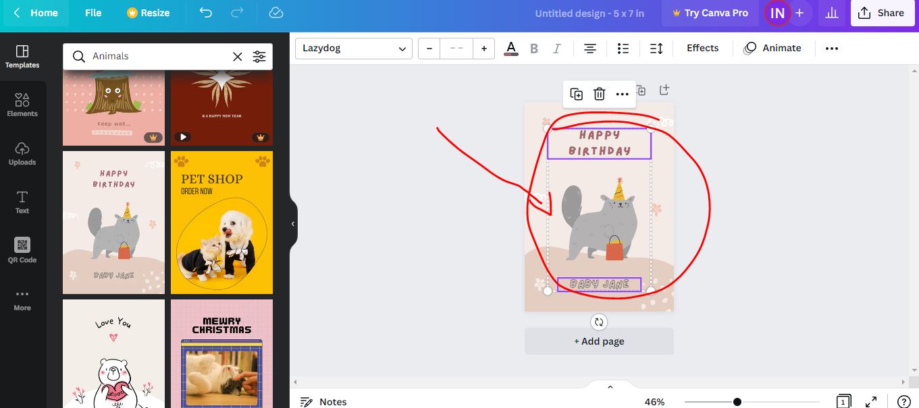Duplicate the selected element
The height and width of the screenshot is (408, 919).
click(x=576, y=94)
